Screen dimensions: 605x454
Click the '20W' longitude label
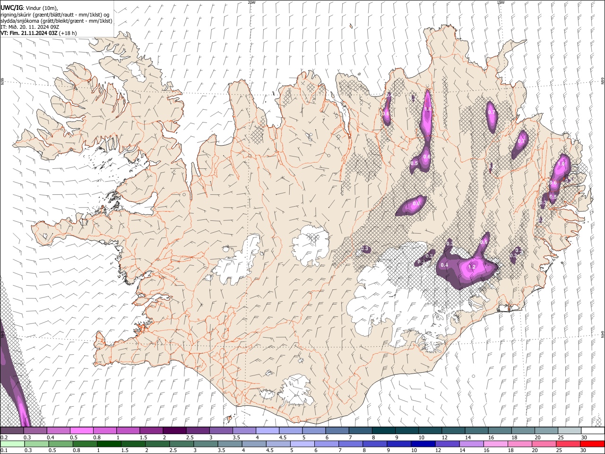tap(251, 2)
